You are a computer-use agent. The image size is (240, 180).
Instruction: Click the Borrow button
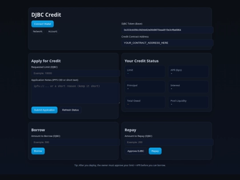pos(38,151)
